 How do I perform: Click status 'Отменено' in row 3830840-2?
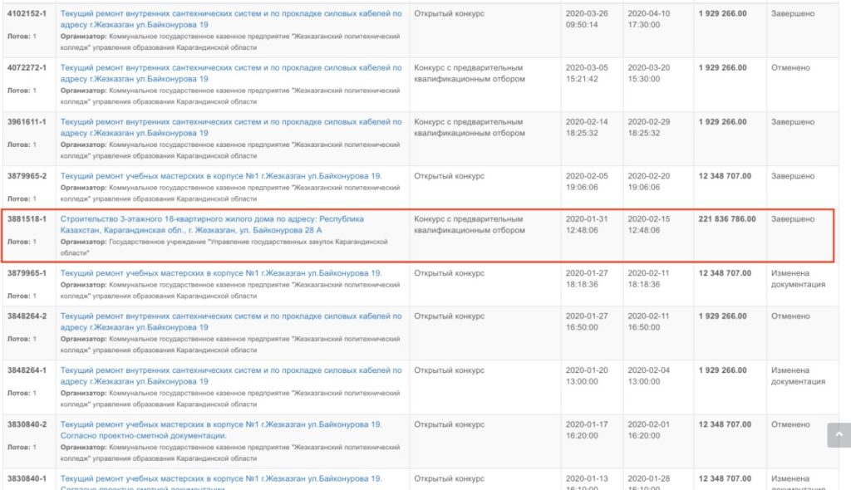click(x=790, y=424)
